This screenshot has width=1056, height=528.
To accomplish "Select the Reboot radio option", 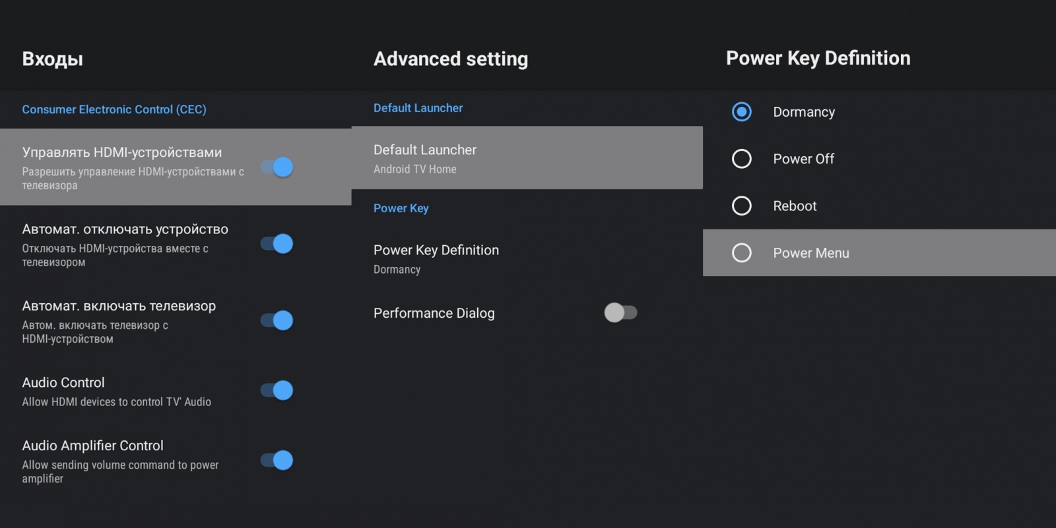I will pos(742,206).
